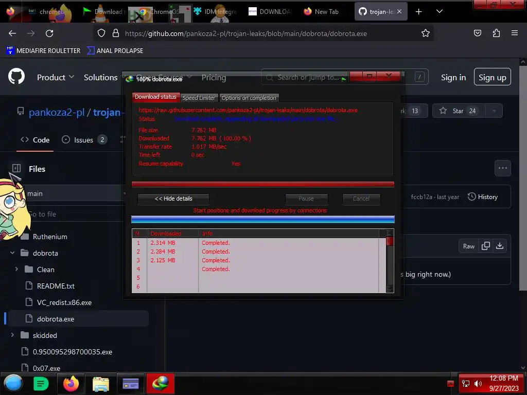Expand the Product menu dropdown
This screenshot has width=527, height=395.
[x=56, y=77]
